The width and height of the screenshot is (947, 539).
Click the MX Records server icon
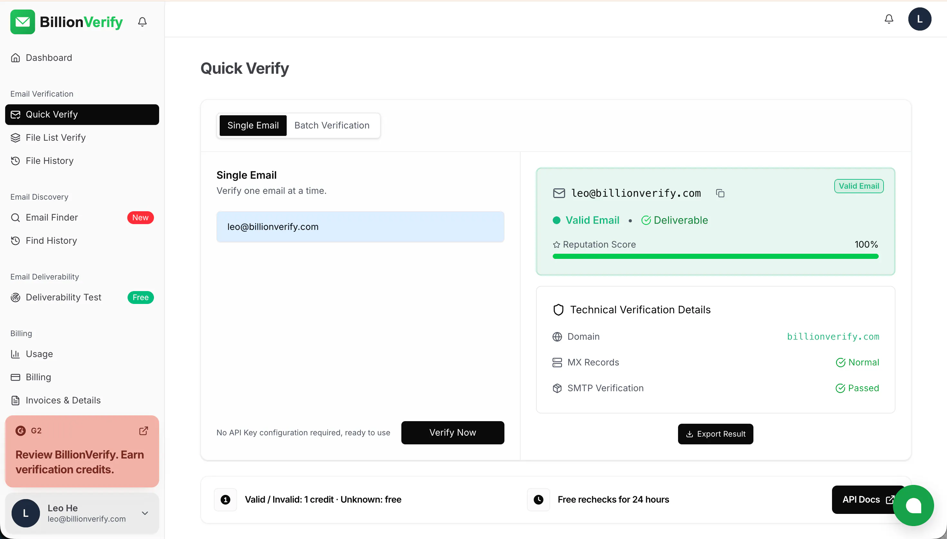[557, 363]
